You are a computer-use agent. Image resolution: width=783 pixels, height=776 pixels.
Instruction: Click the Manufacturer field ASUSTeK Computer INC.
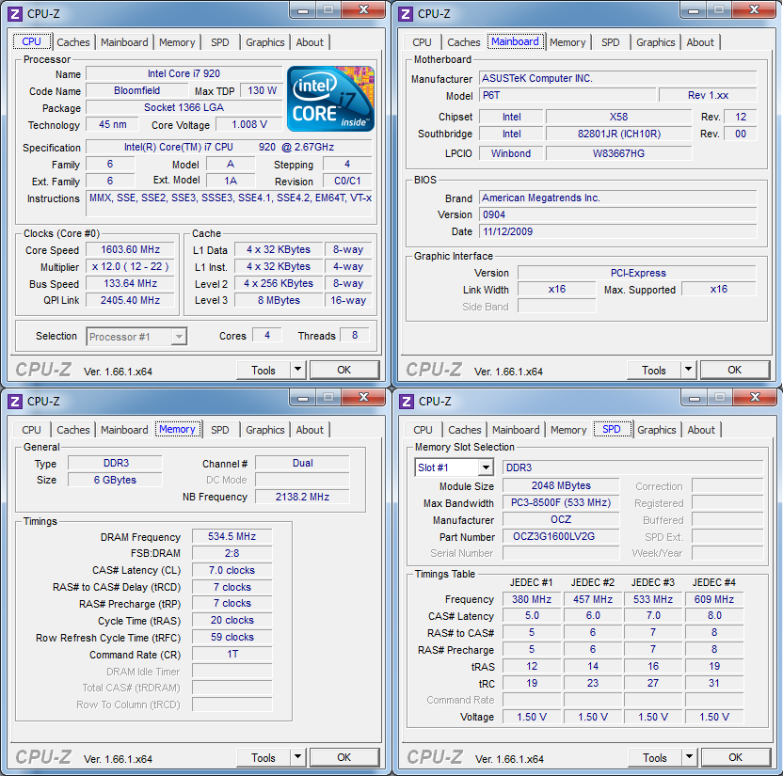[618, 78]
